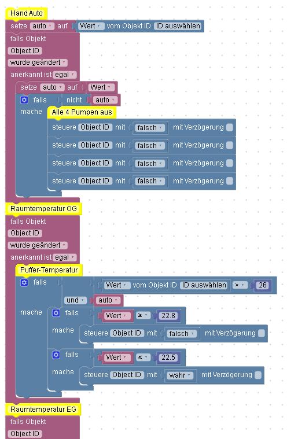Select the 'Hand Auto' comment label
This screenshot has height=439, width=287.
point(26,13)
